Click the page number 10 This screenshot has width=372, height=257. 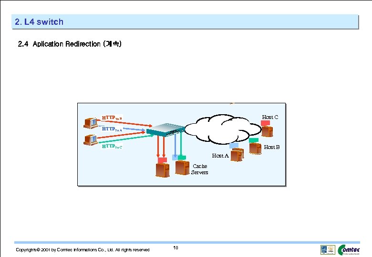(x=176, y=248)
